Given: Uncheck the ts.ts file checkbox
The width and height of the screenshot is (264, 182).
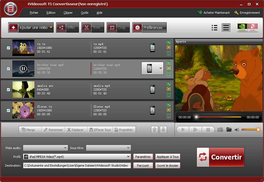Looking at the screenshot, I should click(x=8, y=48).
